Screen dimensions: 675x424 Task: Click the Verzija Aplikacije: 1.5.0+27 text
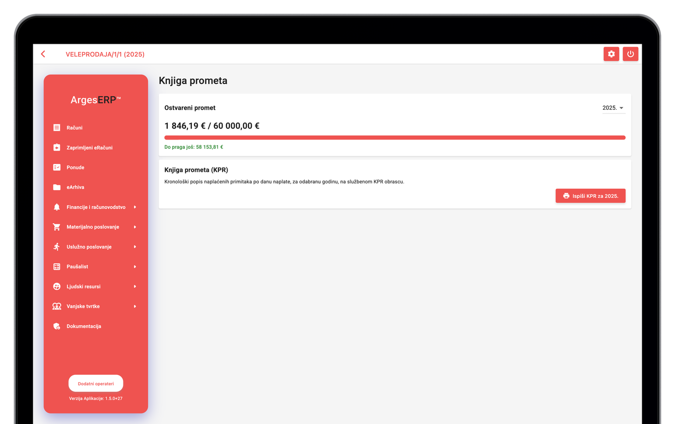click(x=95, y=398)
